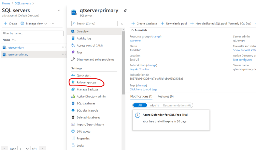Click here to add tags link
256x150 pixels.
pyautogui.click(x=143, y=89)
